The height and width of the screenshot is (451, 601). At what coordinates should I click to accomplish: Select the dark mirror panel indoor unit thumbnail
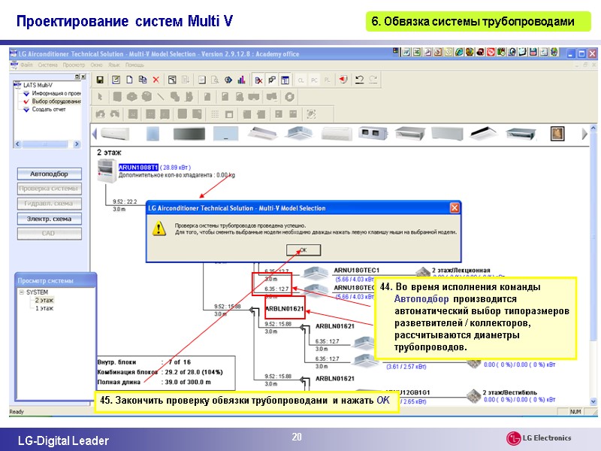pos(189,134)
